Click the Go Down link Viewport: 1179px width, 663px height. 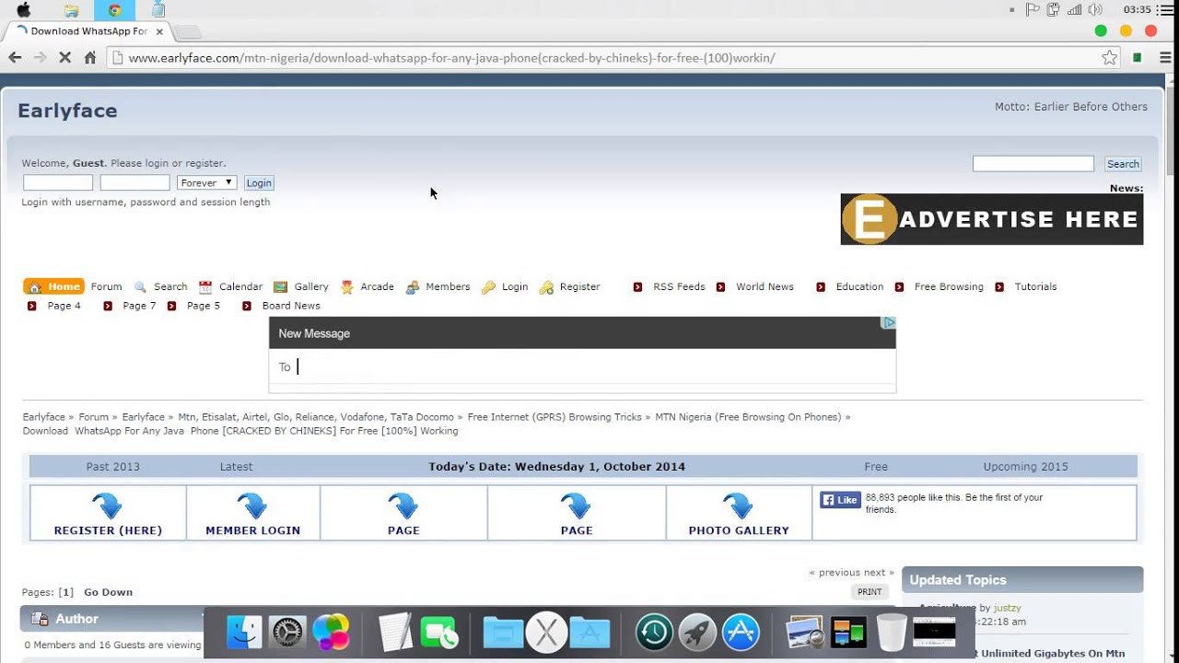point(108,592)
